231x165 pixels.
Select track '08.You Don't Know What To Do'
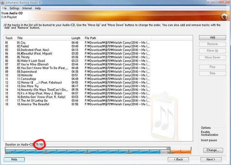(42, 68)
